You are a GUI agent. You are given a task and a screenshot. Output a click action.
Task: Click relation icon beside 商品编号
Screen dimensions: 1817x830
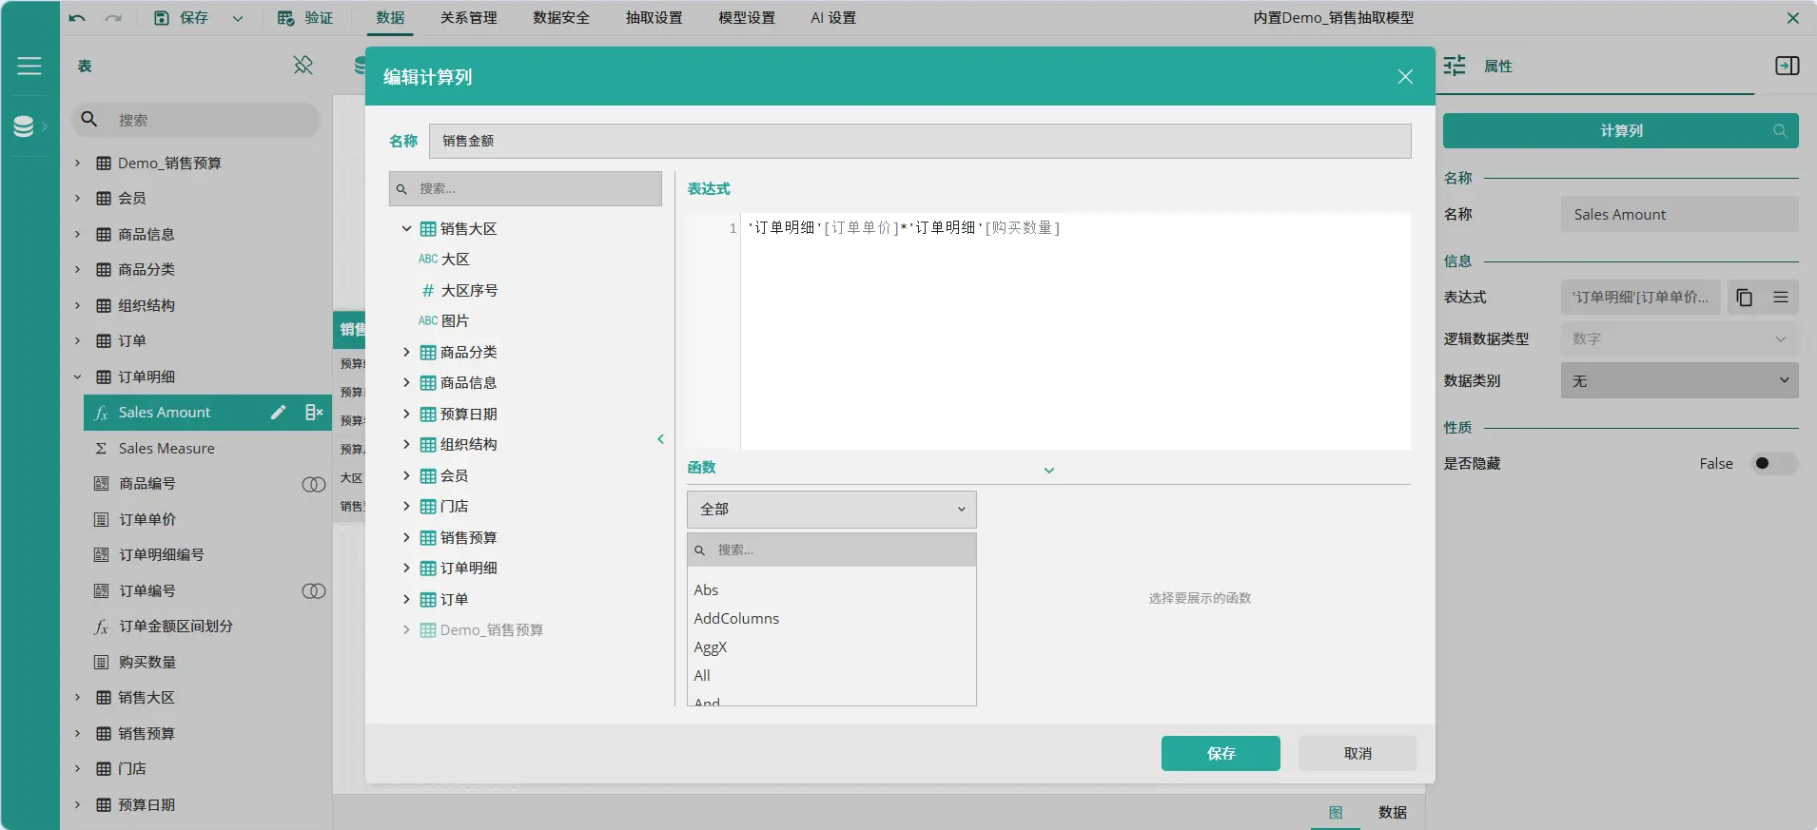[314, 484]
